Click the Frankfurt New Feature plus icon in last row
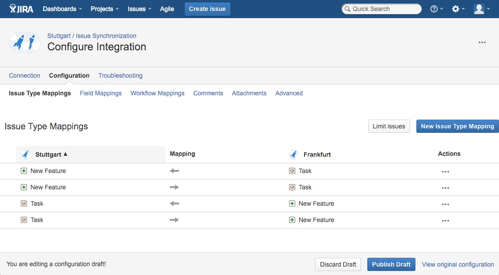Image resolution: width=499 pixels, height=275 pixels. point(292,220)
